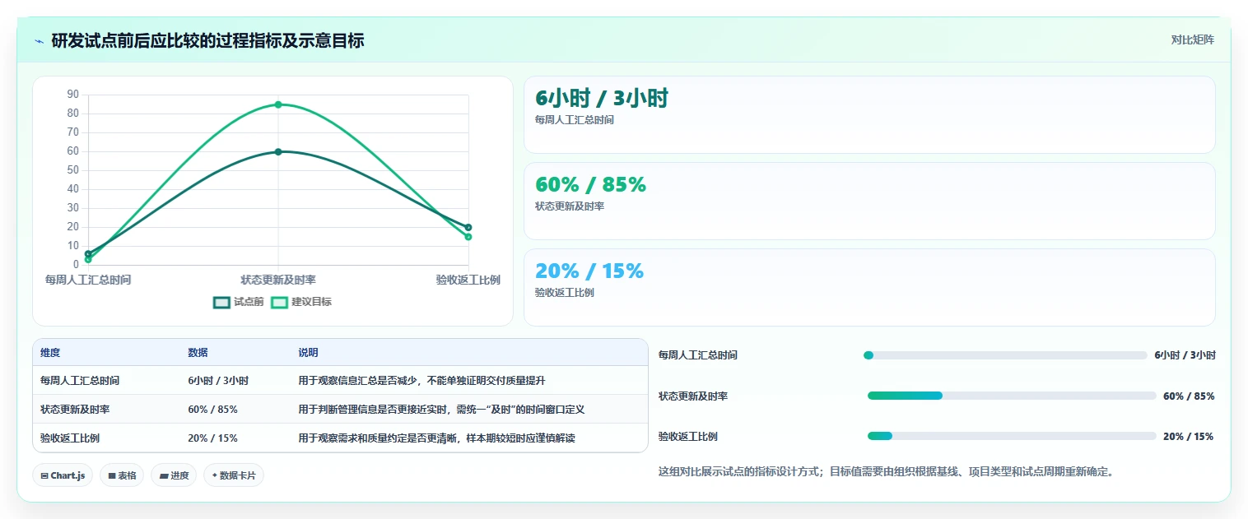Click 20% / 15% value beside progress bar
Viewport: 1248px width, 519px height.
tap(1189, 436)
